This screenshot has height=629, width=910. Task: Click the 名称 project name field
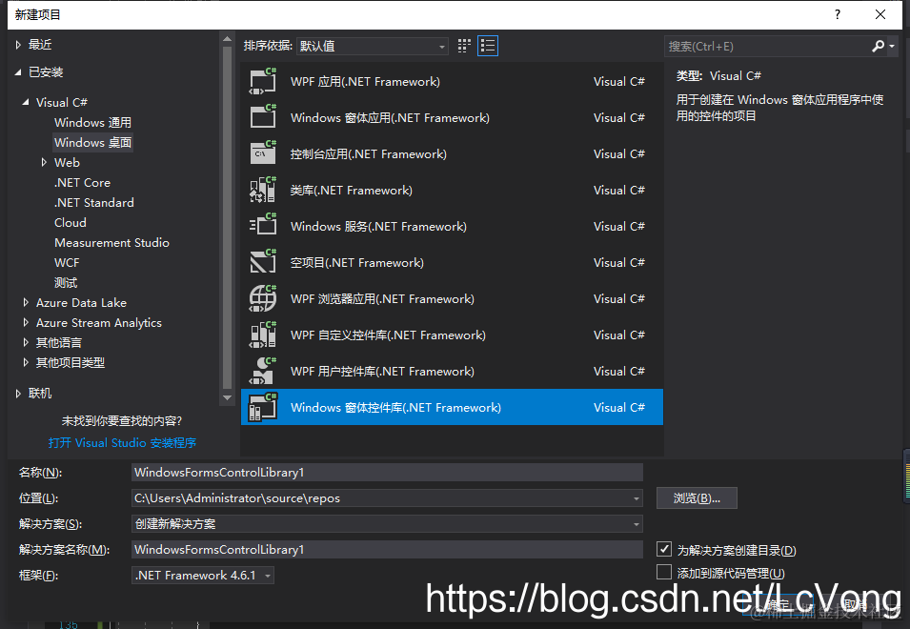tap(387, 473)
